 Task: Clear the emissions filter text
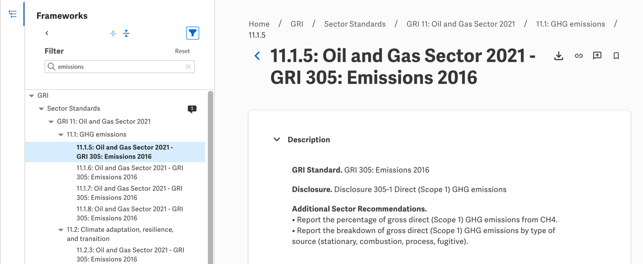[x=188, y=66]
